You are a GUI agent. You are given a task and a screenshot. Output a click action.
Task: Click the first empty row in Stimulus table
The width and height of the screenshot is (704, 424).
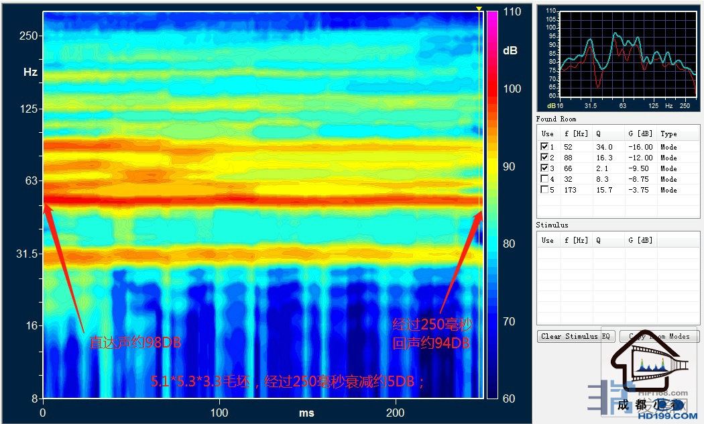[617, 252]
